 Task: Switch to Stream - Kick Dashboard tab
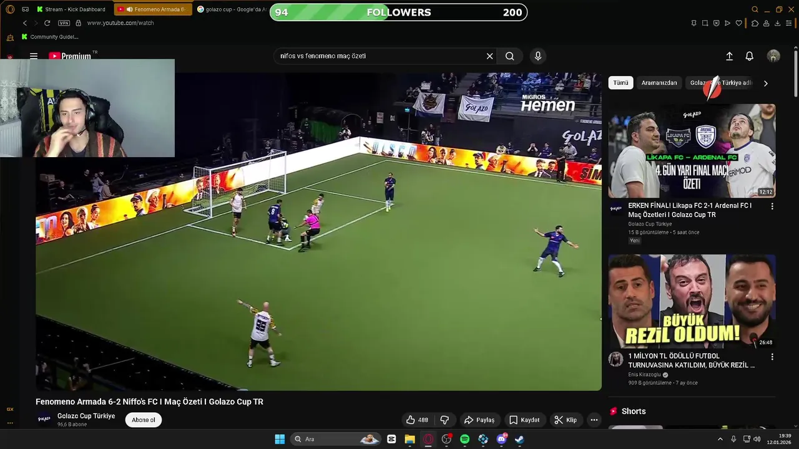71,9
